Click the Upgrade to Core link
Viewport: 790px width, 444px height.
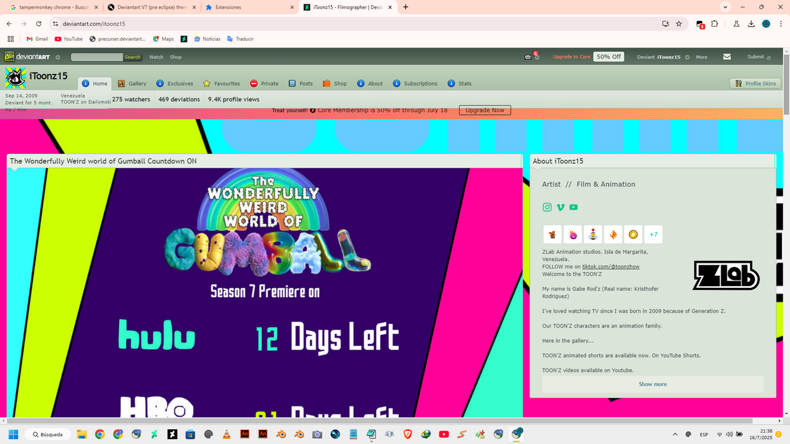pos(572,57)
